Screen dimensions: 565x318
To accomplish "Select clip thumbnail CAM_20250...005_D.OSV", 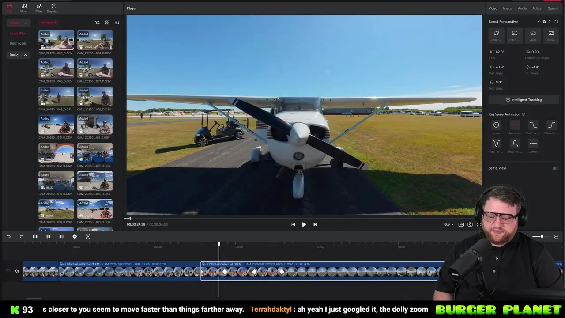I will (x=56, y=40).
